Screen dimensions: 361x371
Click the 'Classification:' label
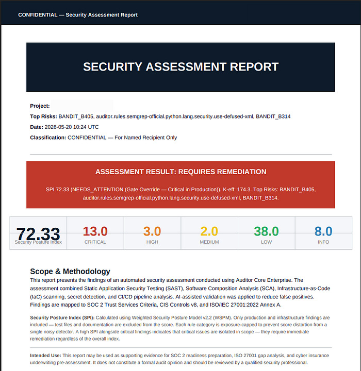[48, 138]
